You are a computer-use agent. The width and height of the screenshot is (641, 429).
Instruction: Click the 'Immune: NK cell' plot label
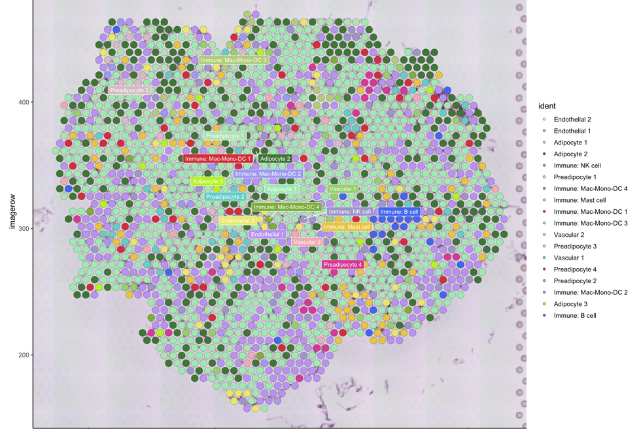350,212
